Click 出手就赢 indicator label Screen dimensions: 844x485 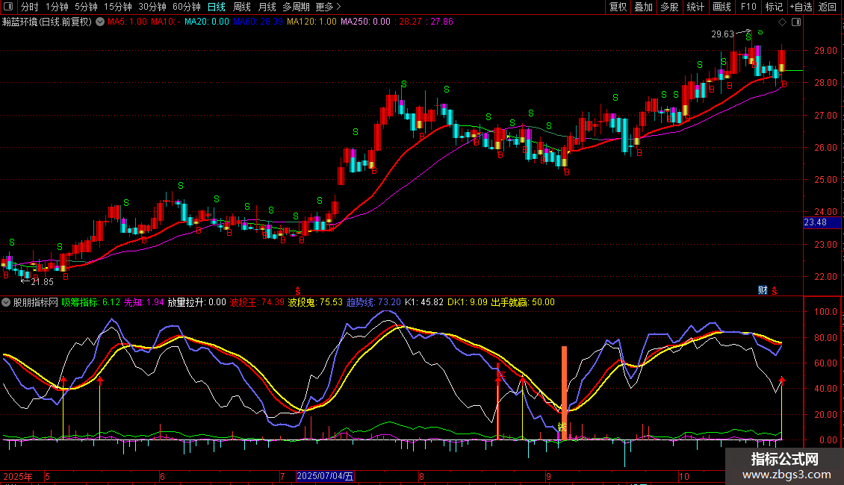pos(523,302)
